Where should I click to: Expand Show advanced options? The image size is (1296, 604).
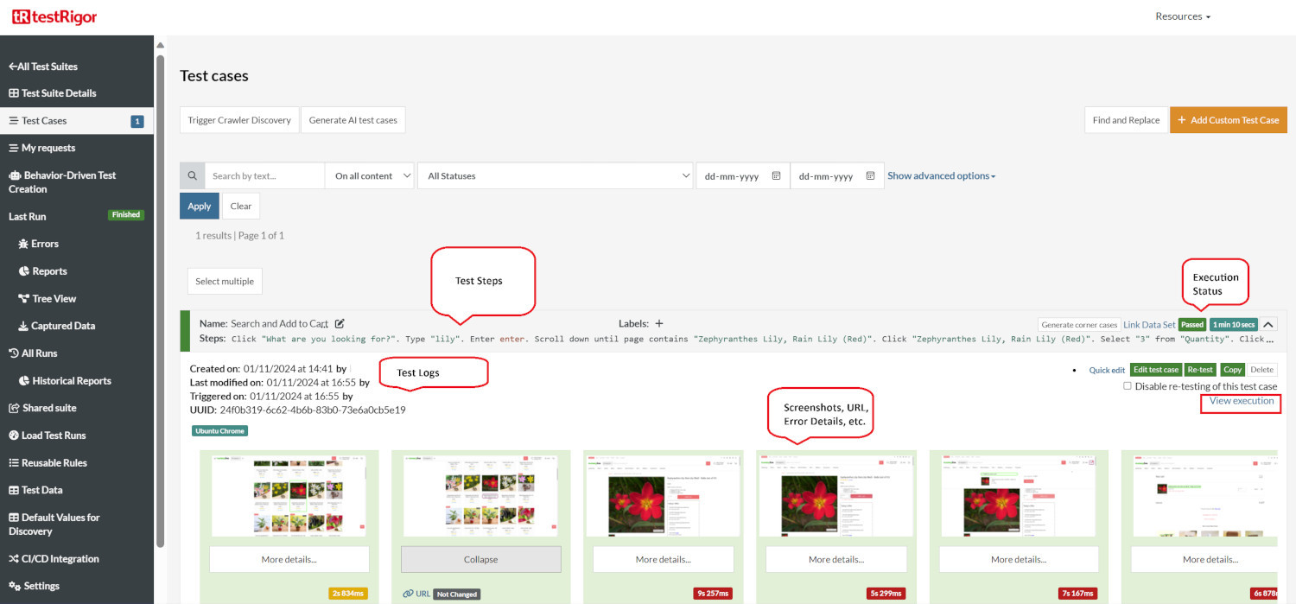(x=941, y=175)
